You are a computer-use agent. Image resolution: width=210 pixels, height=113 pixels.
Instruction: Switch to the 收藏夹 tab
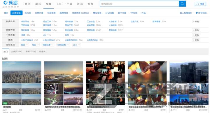coord(42,51)
